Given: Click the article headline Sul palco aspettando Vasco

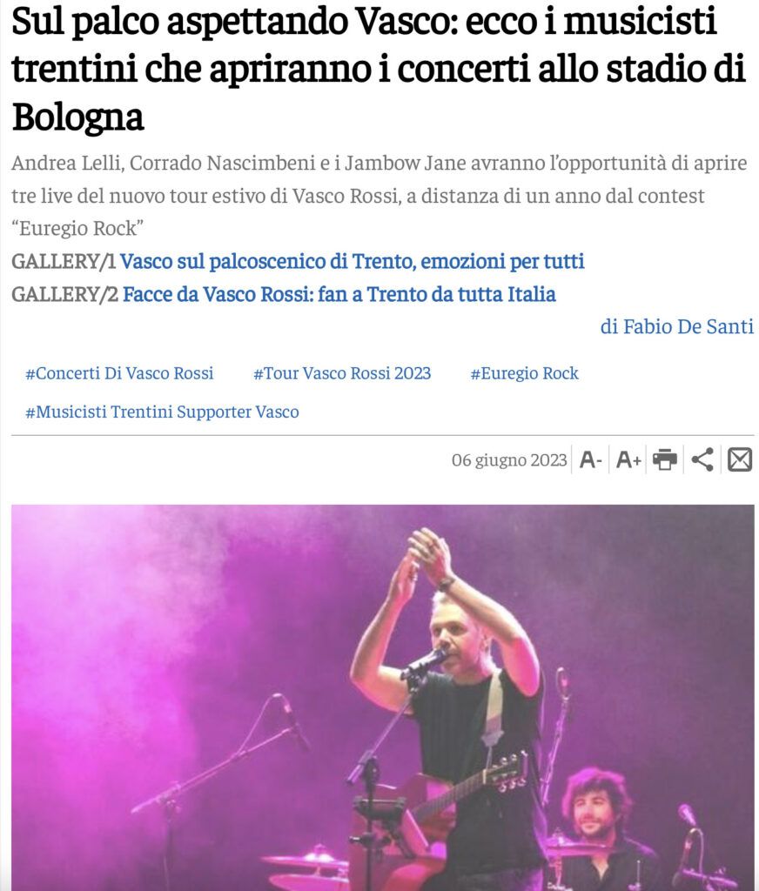Looking at the screenshot, I should coord(379,69).
